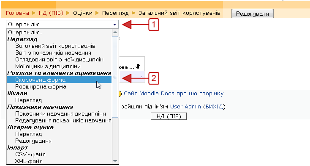
Task: Click the 'ВИХІД' logout link
Action: [x=214, y=106]
